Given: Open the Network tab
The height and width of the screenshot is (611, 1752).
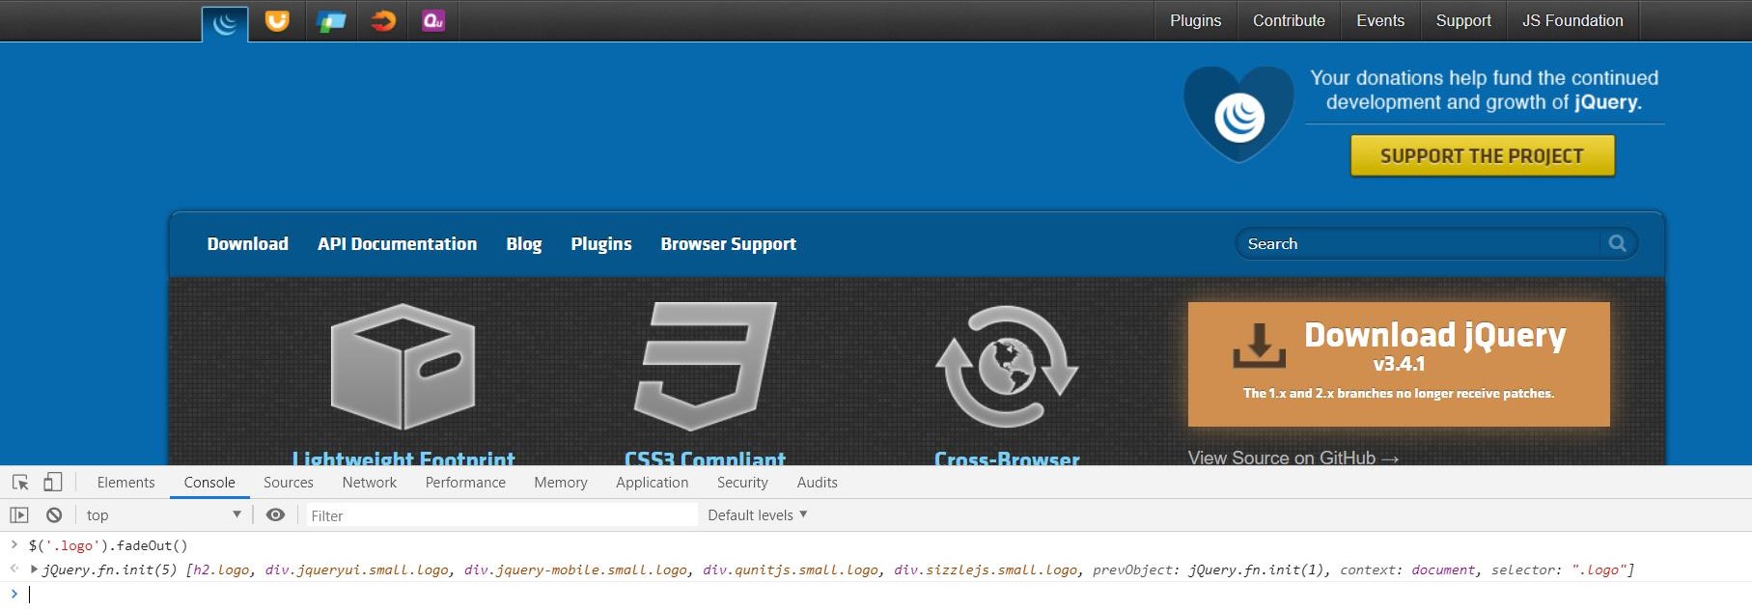Looking at the screenshot, I should pyautogui.click(x=369, y=482).
